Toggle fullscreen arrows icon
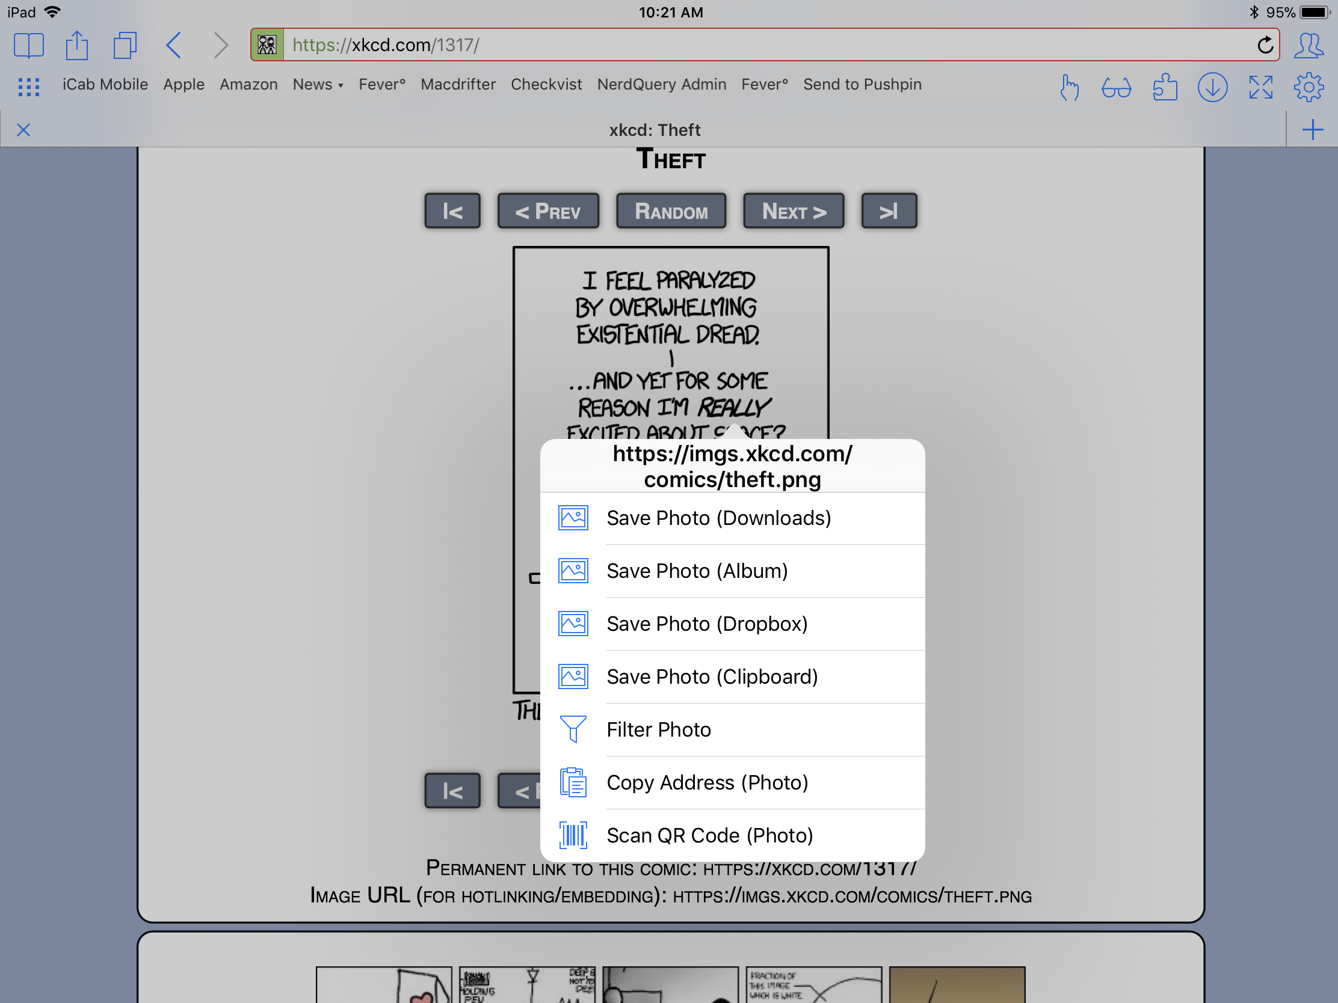Viewport: 1338px width, 1003px height. pyautogui.click(x=1260, y=88)
